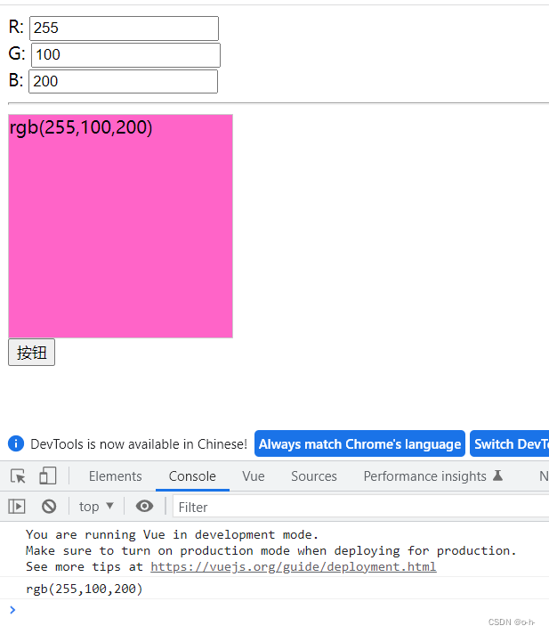549x634 pixels.
Task: Switch to the Console tab
Action: 192,475
